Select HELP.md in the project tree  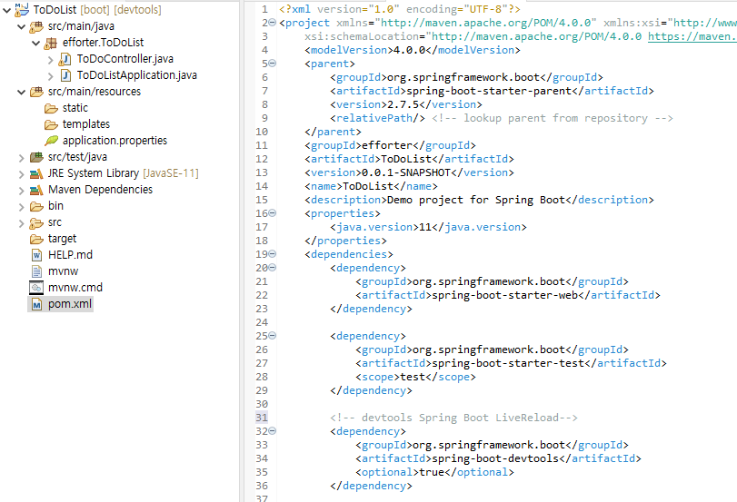[x=71, y=255]
